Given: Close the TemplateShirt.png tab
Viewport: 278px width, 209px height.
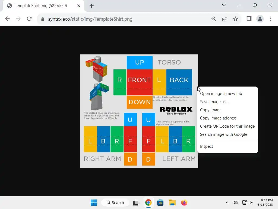Looking at the screenshot, I should click(x=79, y=6).
